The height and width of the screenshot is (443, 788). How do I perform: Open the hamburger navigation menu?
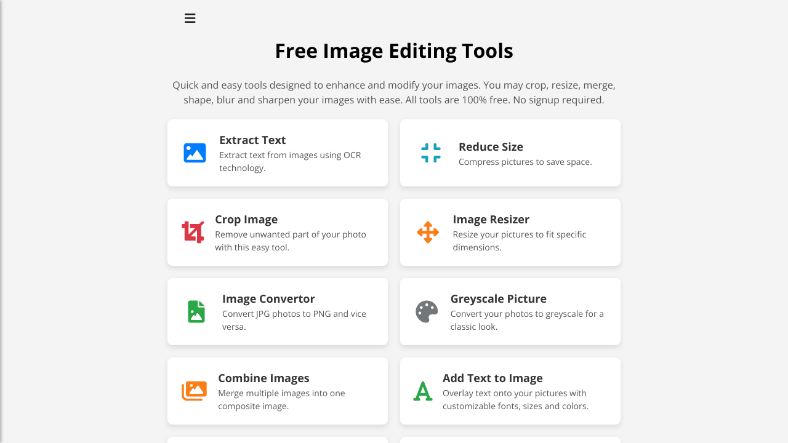coord(190,18)
